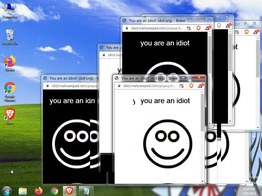Click the smiley face in front white popup
The height and width of the screenshot is (196, 262).
(168, 144)
